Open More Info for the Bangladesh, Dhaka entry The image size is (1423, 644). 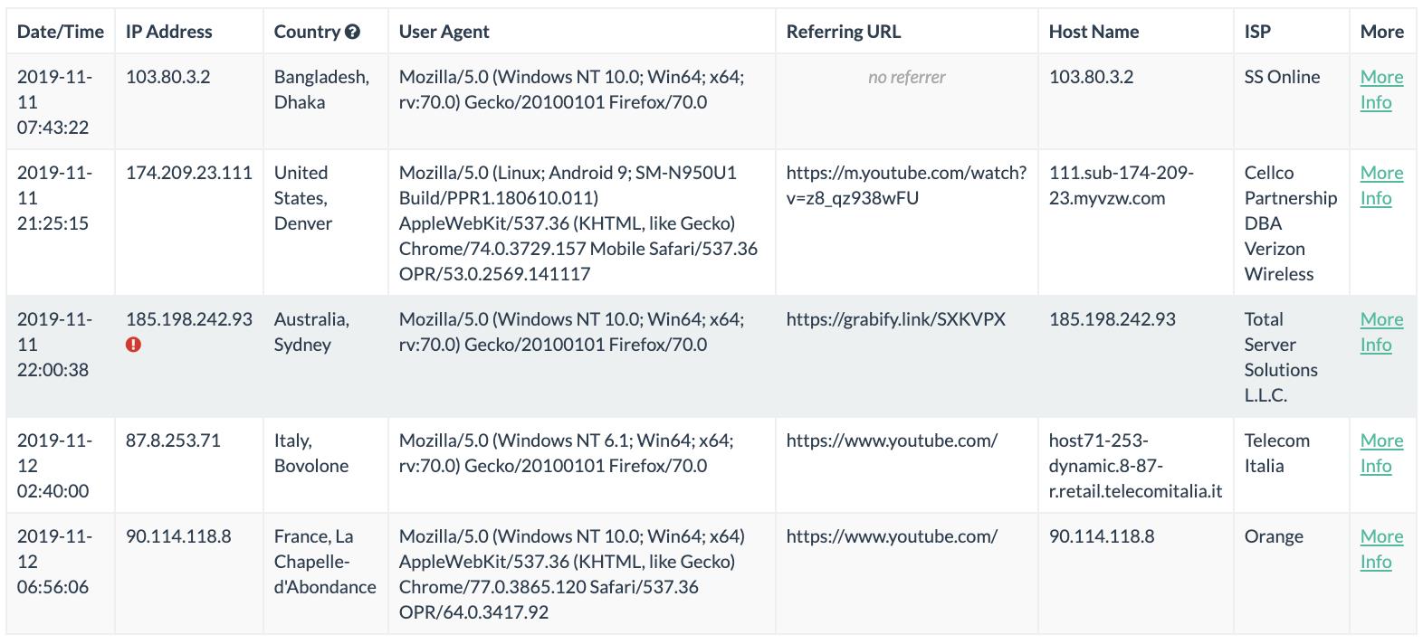1381,90
